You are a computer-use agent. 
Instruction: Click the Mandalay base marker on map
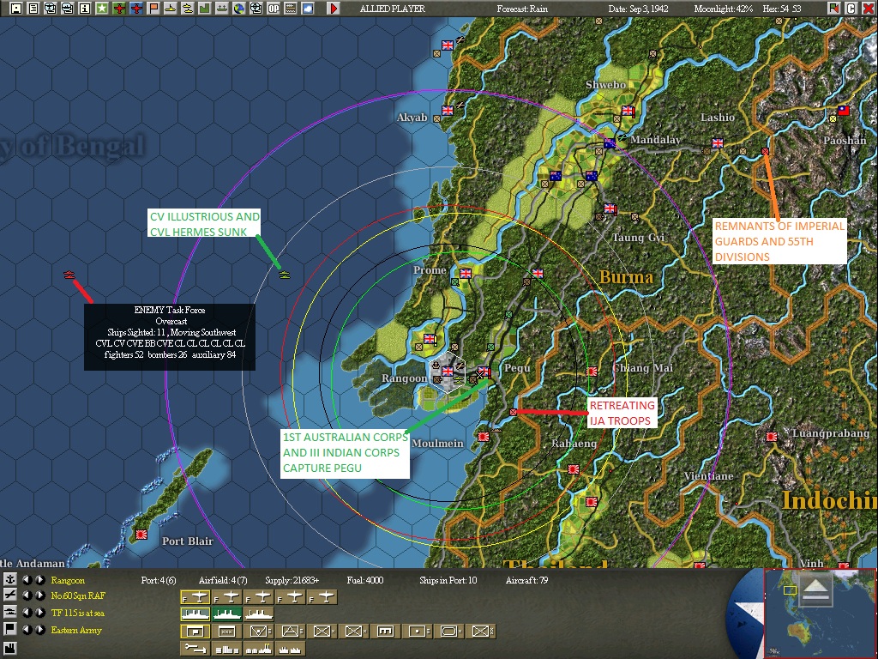coord(610,143)
